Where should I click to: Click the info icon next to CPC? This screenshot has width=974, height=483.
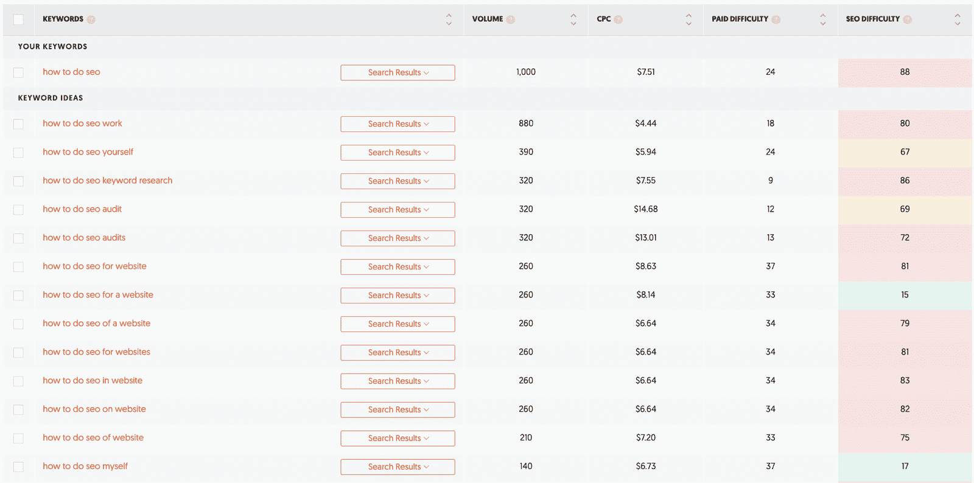pyautogui.click(x=618, y=19)
